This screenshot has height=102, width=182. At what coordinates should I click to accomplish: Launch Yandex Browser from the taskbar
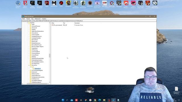[x=90, y=100]
